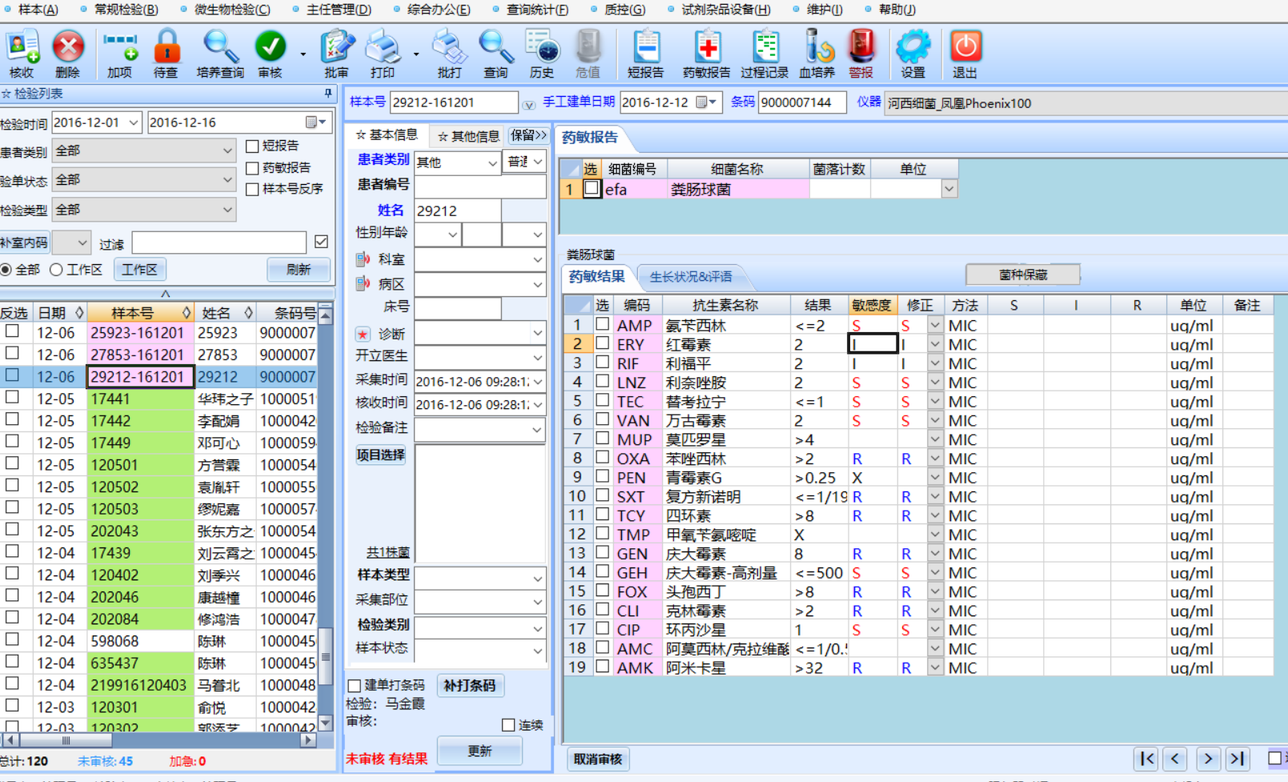Image resolution: width=1288 pixels, height=782 pixels.
Task: Switch to the 其他信息 tab
Action: pos(467,136)
